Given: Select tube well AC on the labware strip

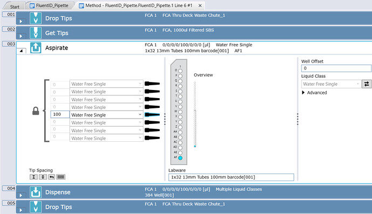Looking at the screenshot, I should [180, 143].
